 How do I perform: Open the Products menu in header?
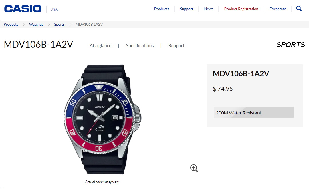coord(162,9)
